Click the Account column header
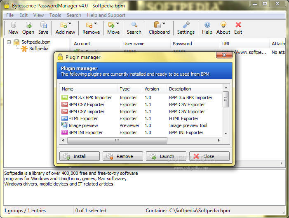This screenshot has height=218, width=289. coord(96,44)
